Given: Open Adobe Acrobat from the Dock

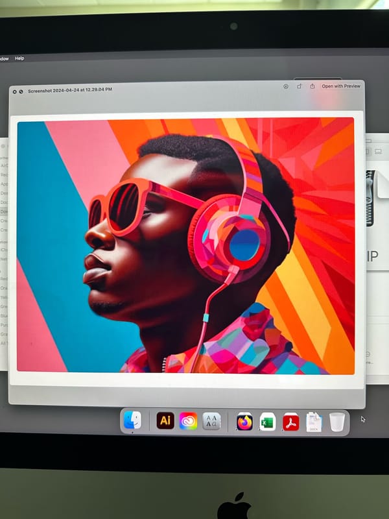Looking at the screenshot, I should tap(290, 422).
